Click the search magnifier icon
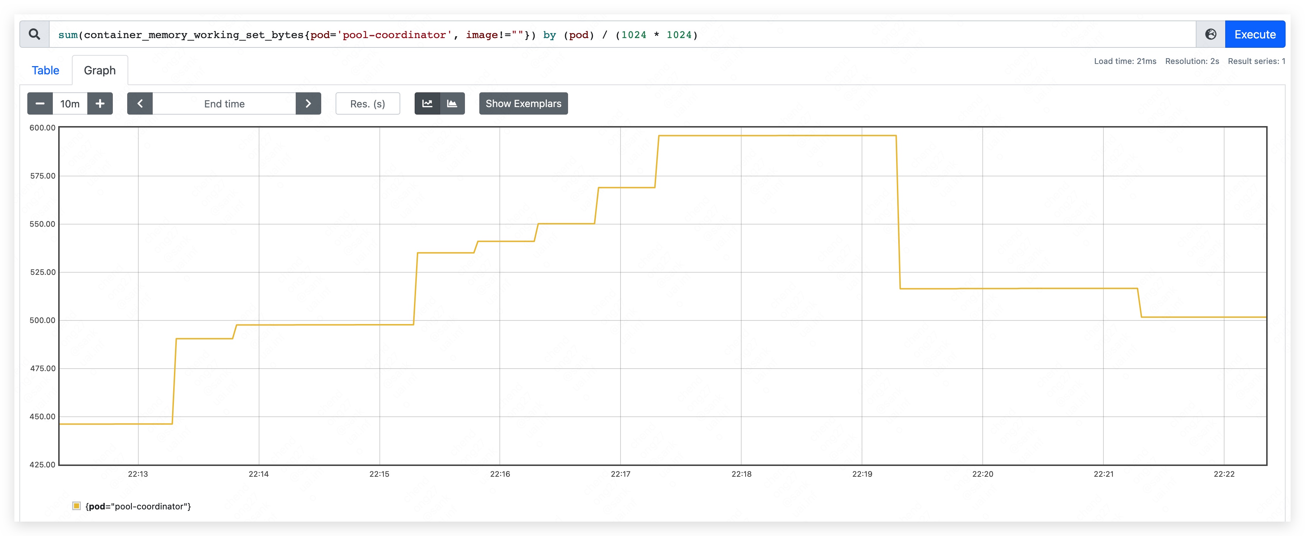1305x536 pixels. (x=34, y=34)
